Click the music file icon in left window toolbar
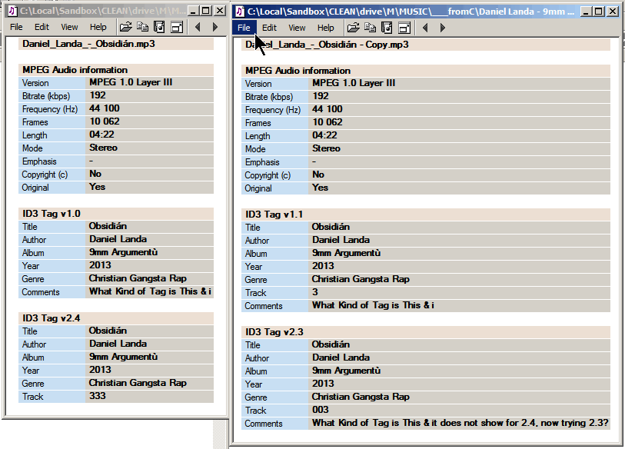 159,27
